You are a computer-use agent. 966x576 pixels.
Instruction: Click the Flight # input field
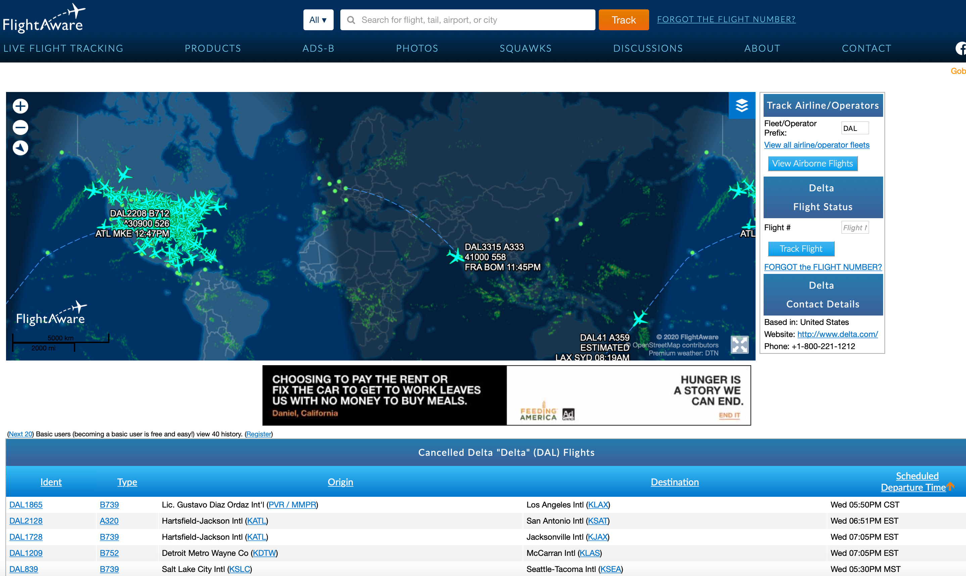854,227
